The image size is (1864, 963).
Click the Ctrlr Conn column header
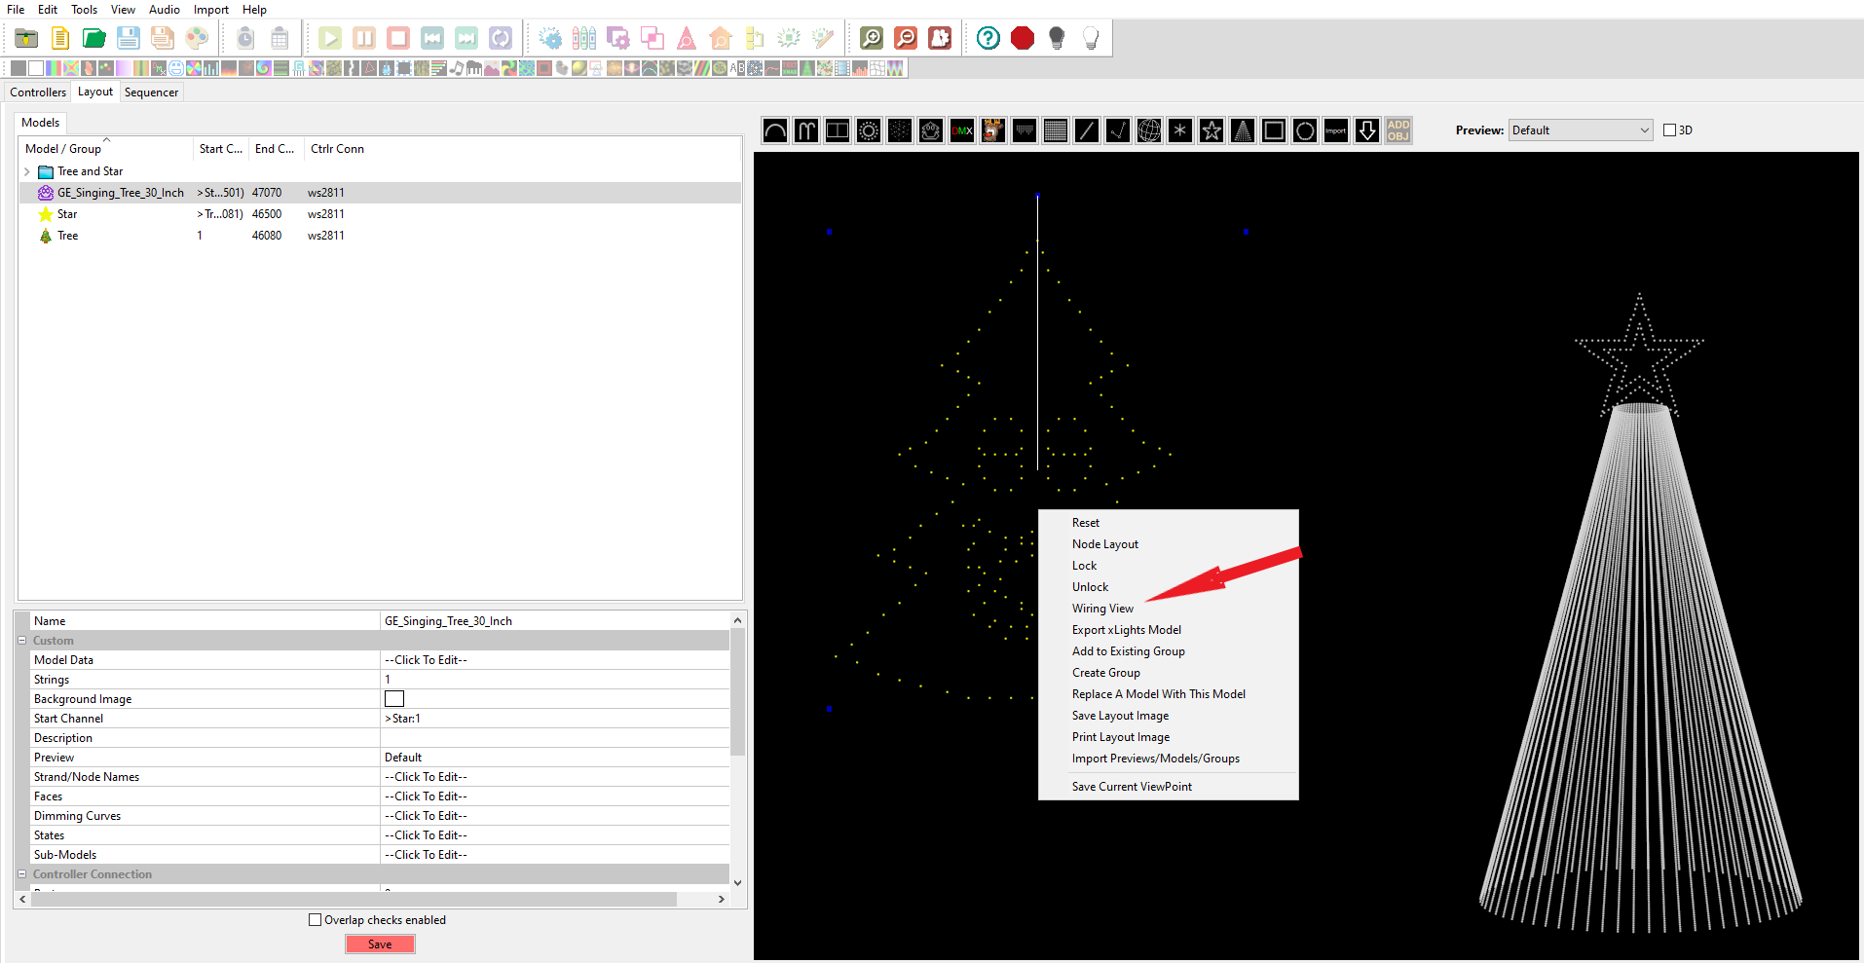pyautogui.click(x=337, y=149)
